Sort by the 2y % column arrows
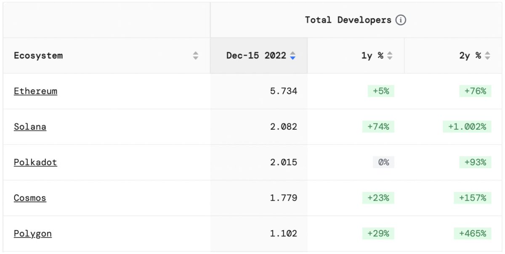Image resolution: width=505 pixels, height=254 pixels. pos(487,56)
